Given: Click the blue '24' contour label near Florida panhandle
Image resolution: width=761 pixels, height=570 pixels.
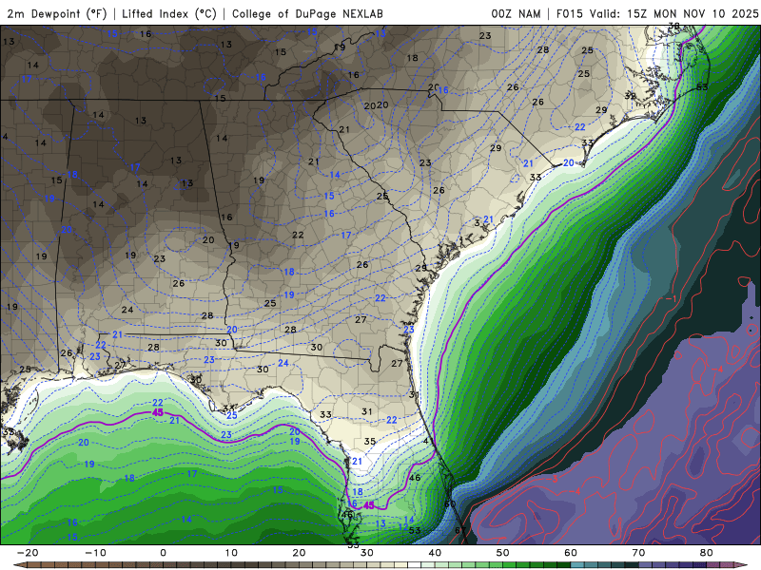Looking at the screenshot, I should pyautogui.click(x=283, y=363).
